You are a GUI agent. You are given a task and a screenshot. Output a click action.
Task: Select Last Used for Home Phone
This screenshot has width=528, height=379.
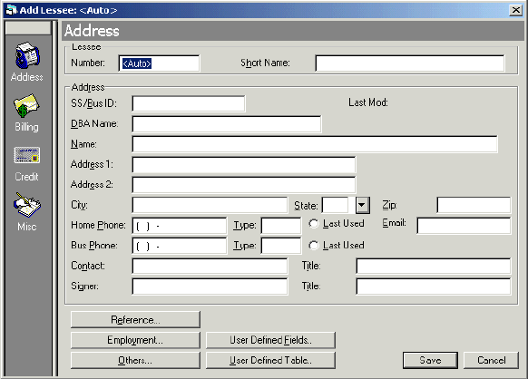pos(314,223)
